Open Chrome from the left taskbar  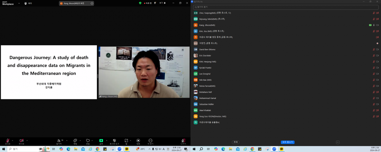coord(98,149)
